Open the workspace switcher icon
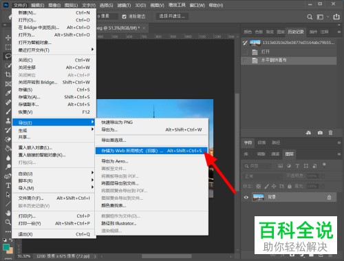344x261 pixels. pyautogui.click(x=320, y=17)
